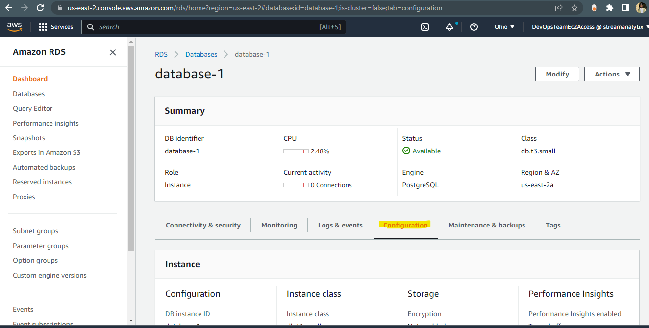Screen dimensions: 649x328
Task: Click the Modify button
Action: 557,74
